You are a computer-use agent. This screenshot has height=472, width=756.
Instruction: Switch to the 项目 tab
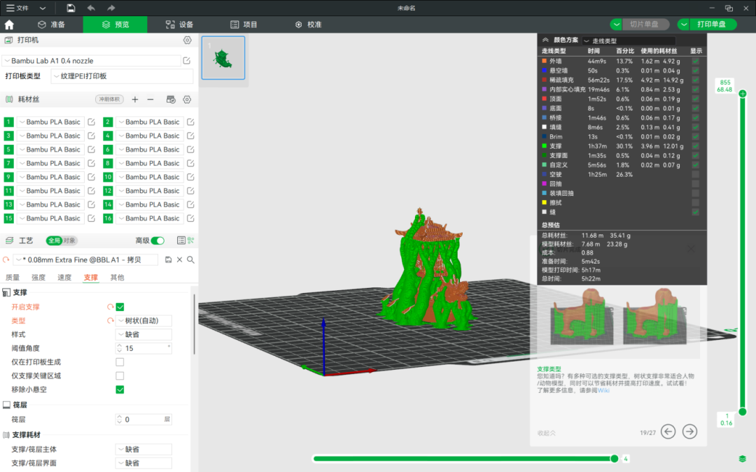(244, 24)
